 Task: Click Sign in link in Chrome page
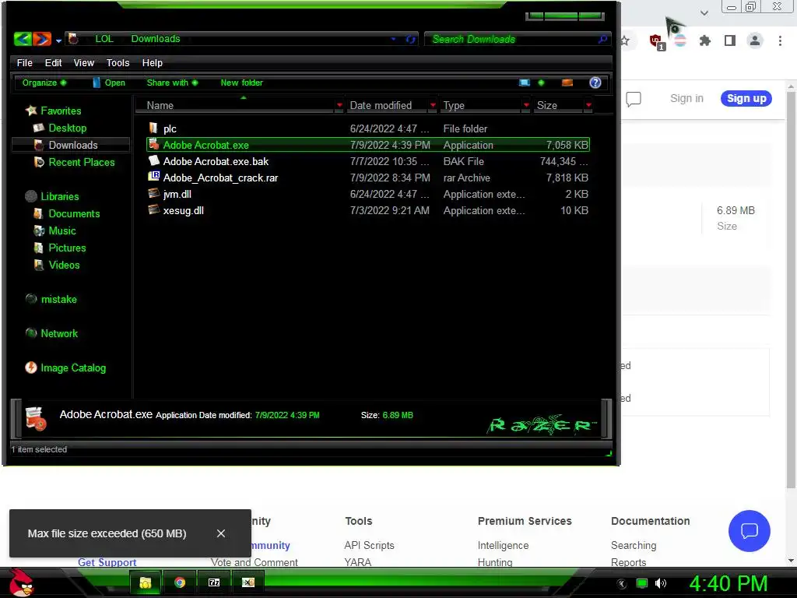[x=686, y=98]
